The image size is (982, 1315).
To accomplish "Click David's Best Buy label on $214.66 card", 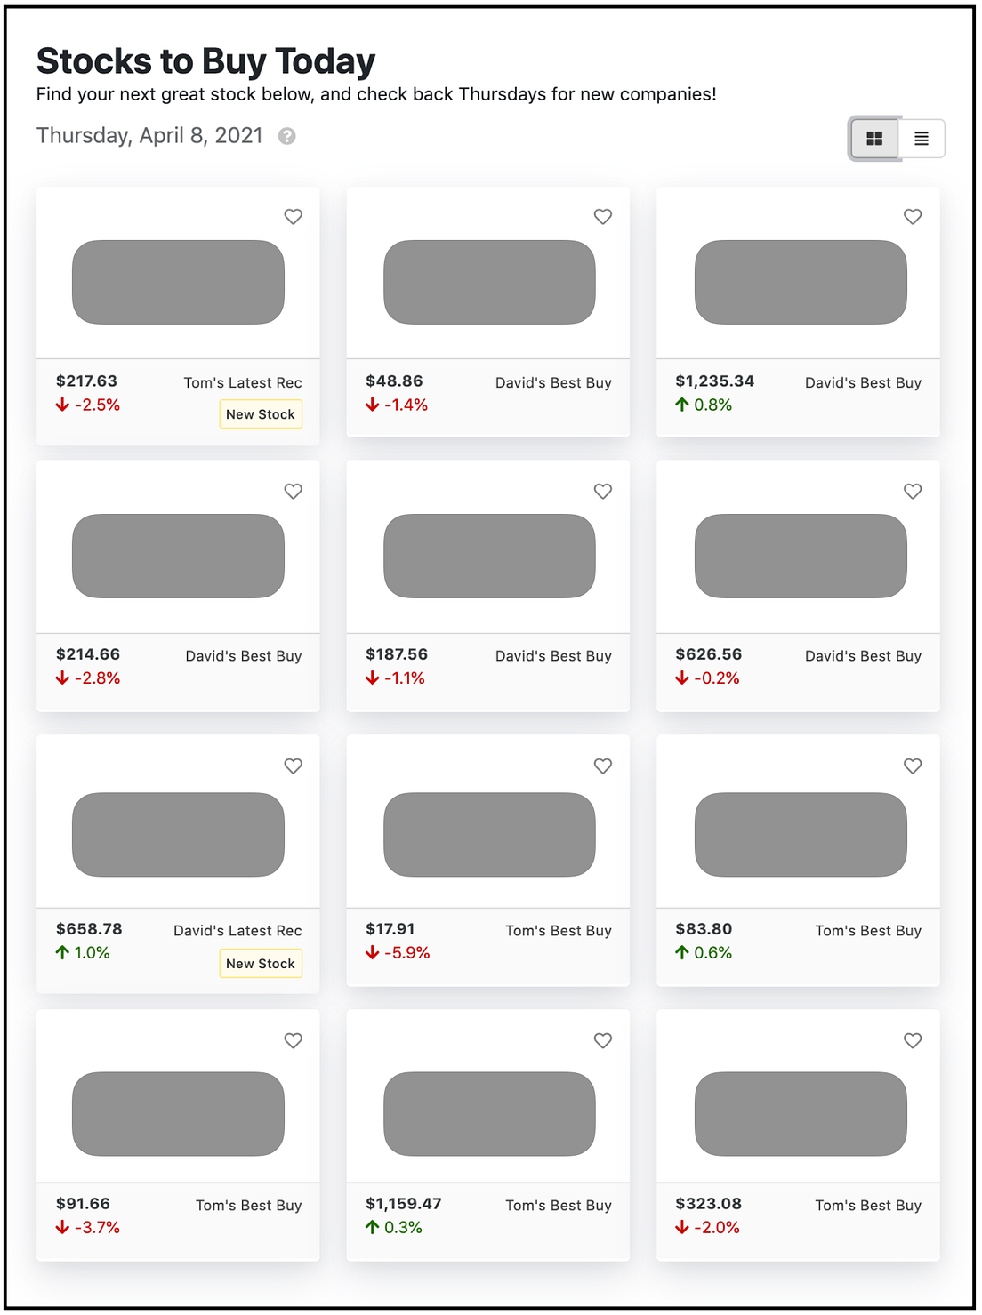I will point(243,655).
